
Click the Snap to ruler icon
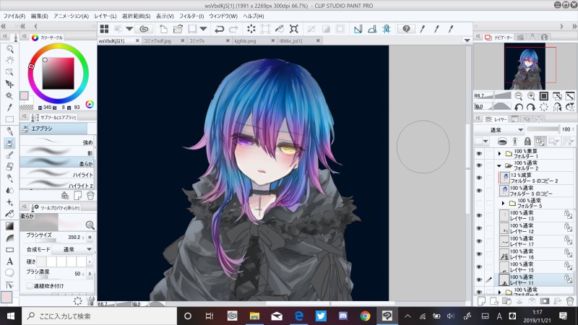[x=358, y=29]
